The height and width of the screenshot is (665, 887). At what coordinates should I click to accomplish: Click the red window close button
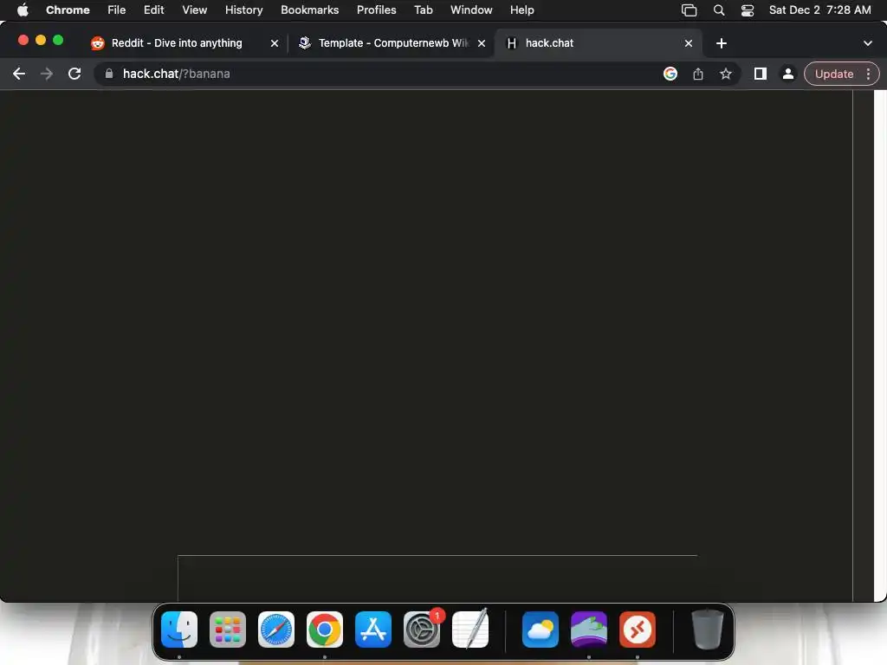pos(23,40)
